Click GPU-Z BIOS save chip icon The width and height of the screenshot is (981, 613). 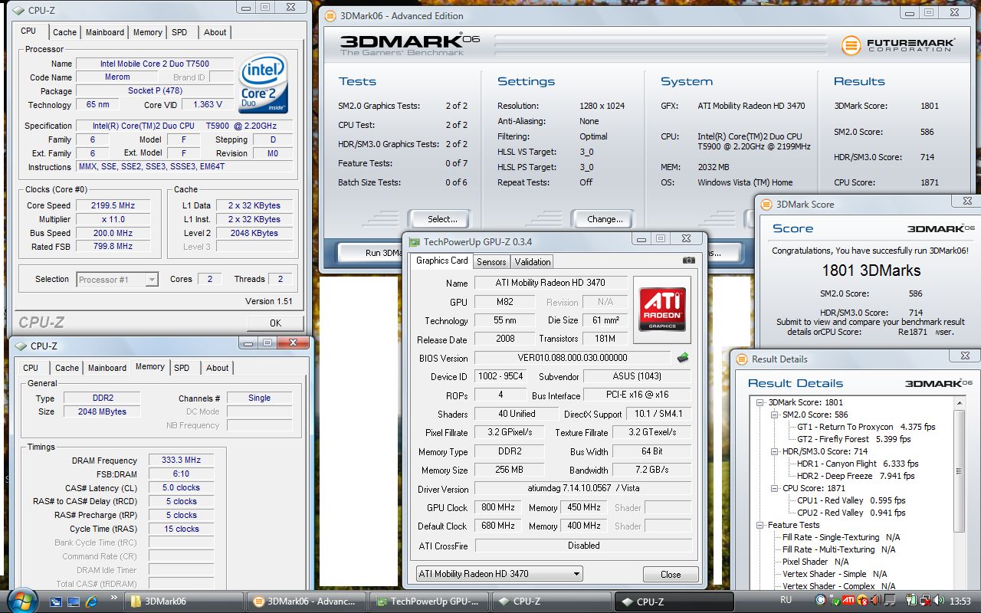(682, 357)
